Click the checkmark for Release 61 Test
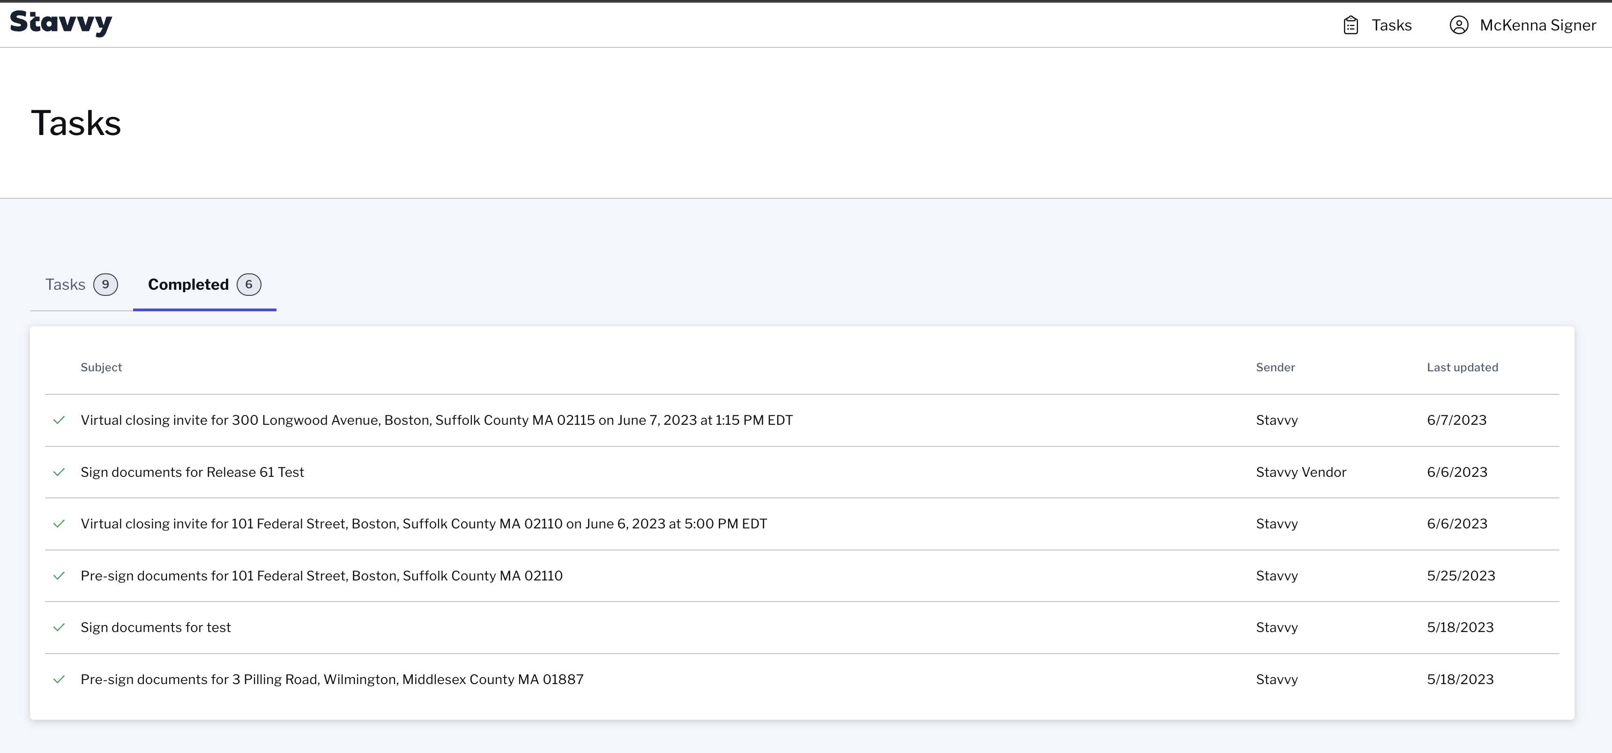This screenshot has height=753, width=1612. [59, 472]
